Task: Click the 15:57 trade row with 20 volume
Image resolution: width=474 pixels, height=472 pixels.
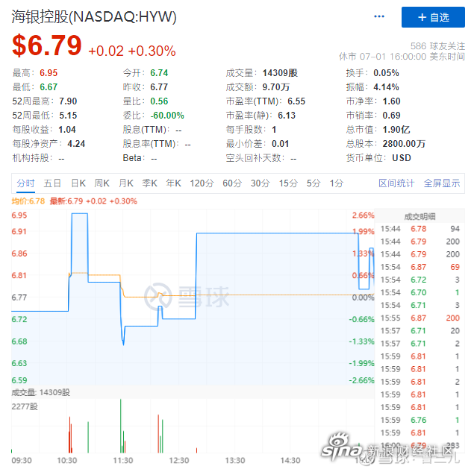Action: (420, 330)
